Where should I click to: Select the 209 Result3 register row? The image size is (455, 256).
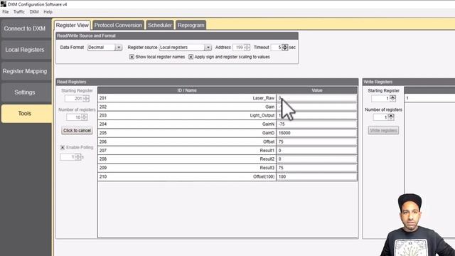(x=227, y=168)
